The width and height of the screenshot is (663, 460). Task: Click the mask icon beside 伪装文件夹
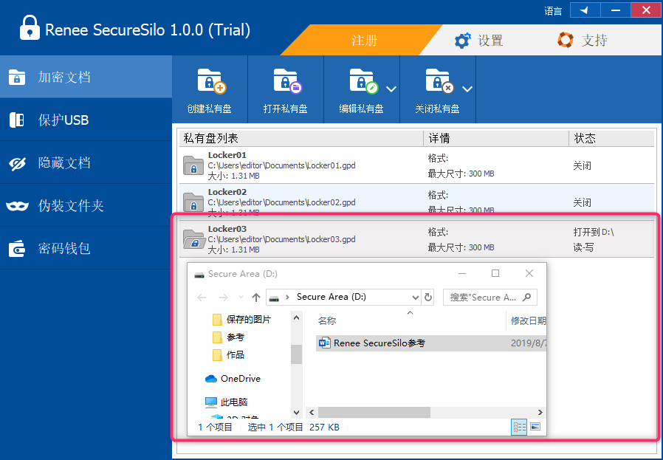point(17,206)
